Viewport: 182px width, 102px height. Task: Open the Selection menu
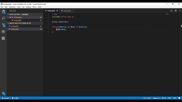point(13,7)
